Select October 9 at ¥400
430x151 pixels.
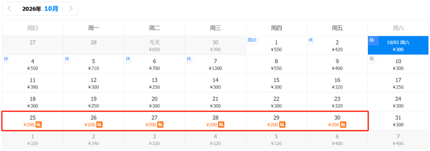(337, 64)
